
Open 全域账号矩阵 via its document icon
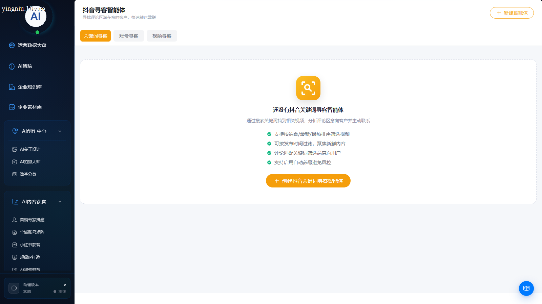pyautogui.click(x=15, y=232)
